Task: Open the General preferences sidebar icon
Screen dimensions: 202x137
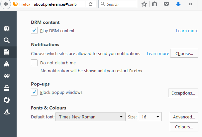Action: 7,29
